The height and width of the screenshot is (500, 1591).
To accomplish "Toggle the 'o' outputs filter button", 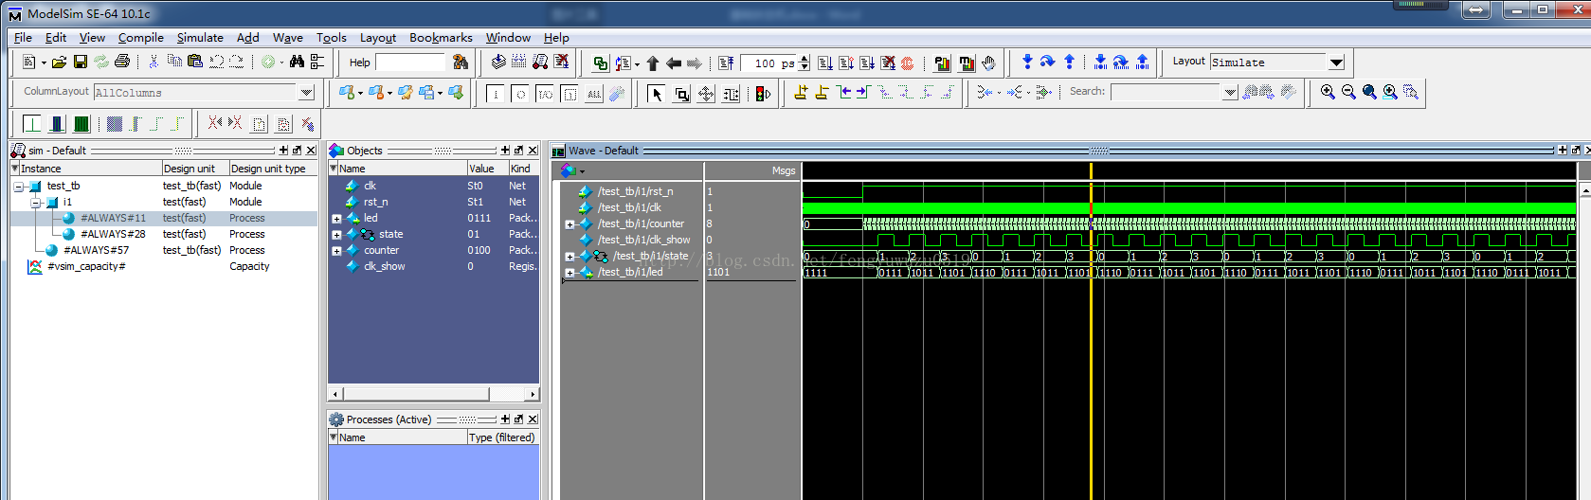I will coord(520,94).
